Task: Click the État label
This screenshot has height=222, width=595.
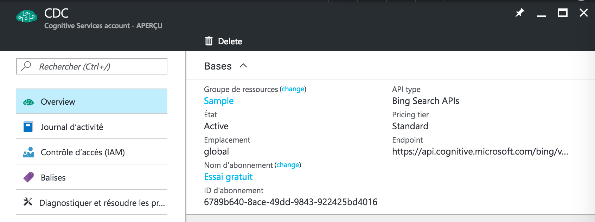Action: pos(210,115)
